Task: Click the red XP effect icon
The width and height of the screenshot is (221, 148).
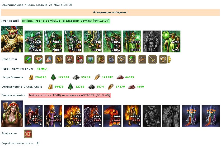Action: coord(28,134)
